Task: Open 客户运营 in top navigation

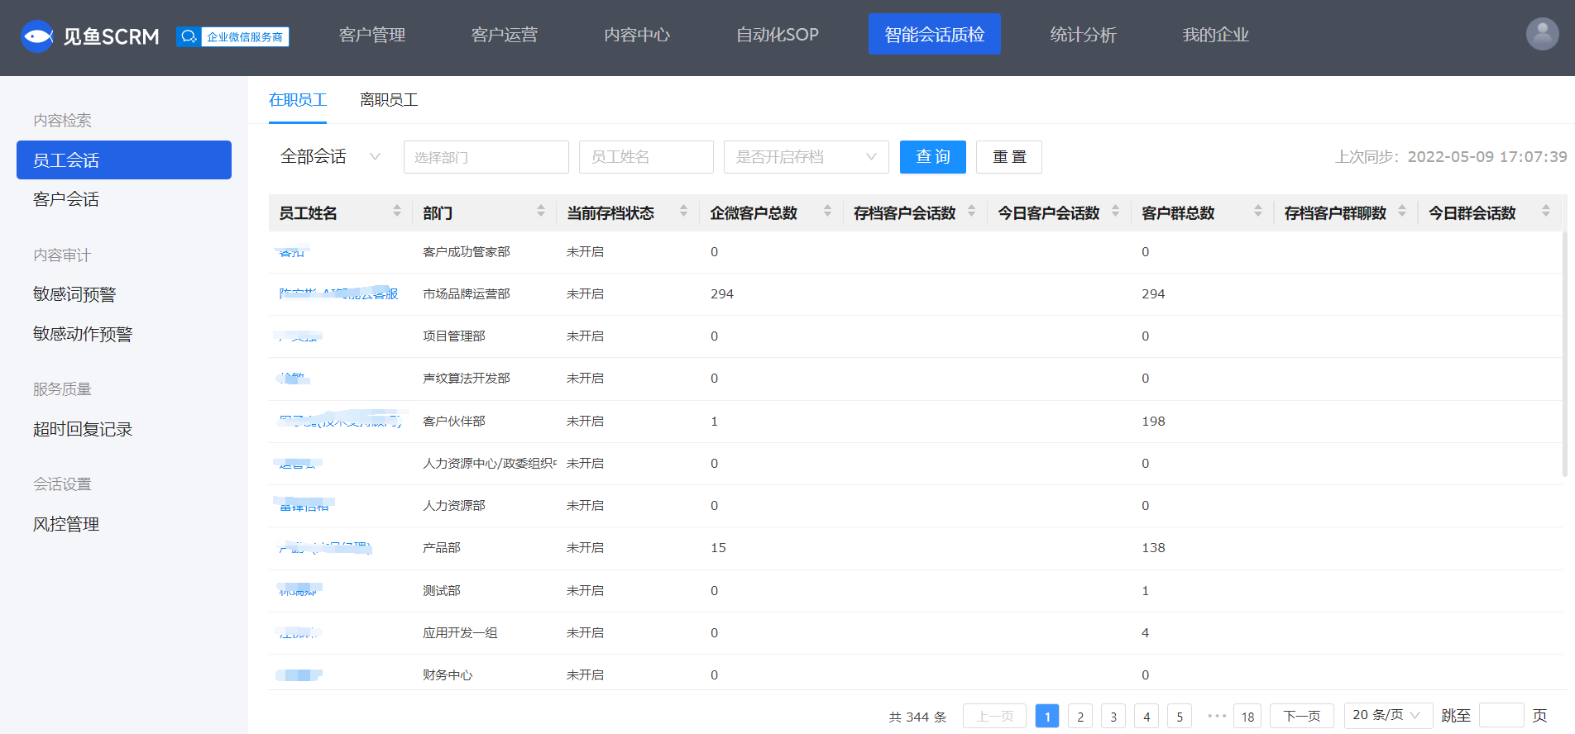Action: 505,35
